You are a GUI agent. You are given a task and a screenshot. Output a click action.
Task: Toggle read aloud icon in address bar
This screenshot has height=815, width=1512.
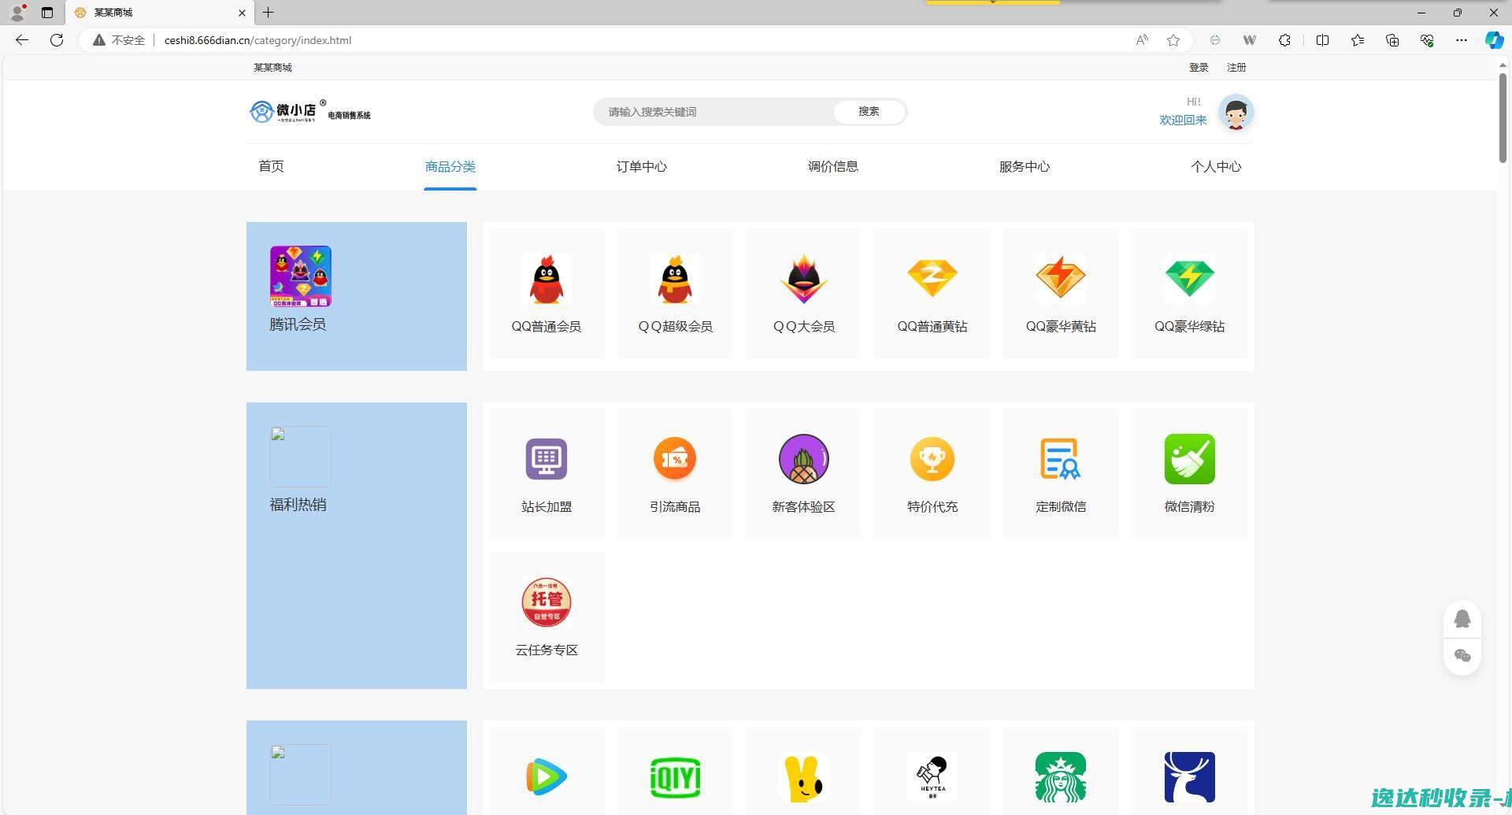[x=1142, y=40]
